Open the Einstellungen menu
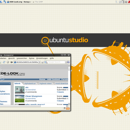 point(42,58)
